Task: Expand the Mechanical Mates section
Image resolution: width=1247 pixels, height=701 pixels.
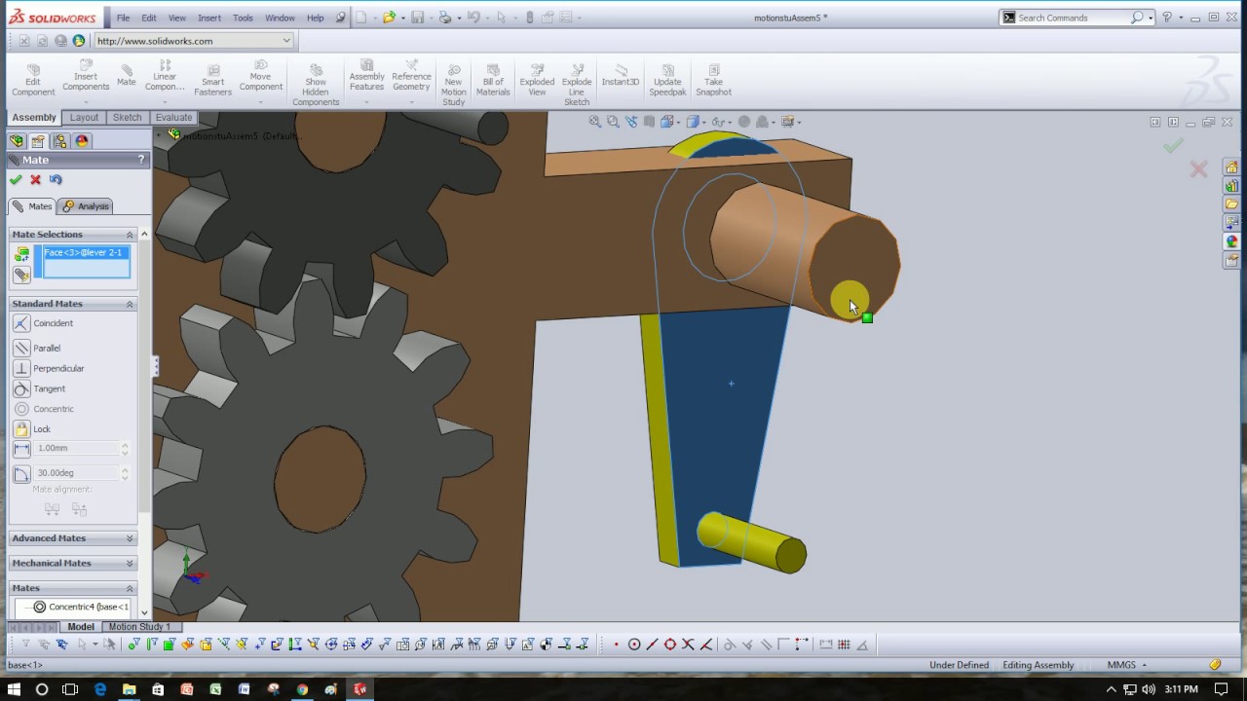Action: coord(130,564)
